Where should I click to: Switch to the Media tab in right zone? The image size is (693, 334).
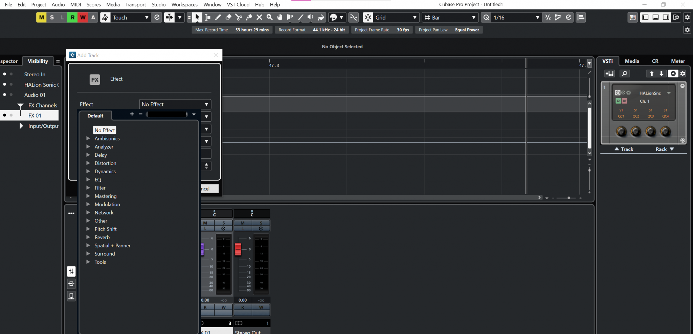631,61
